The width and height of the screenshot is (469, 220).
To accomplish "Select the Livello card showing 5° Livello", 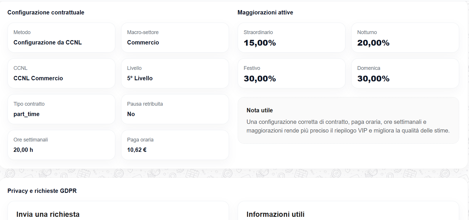I will [x=175, y=73].
